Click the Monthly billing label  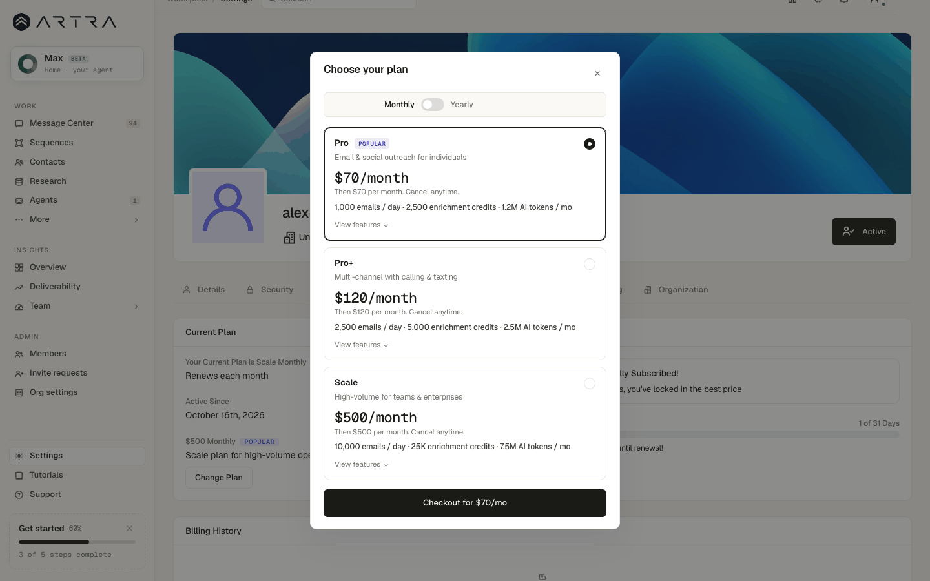[x=399, y=105]
